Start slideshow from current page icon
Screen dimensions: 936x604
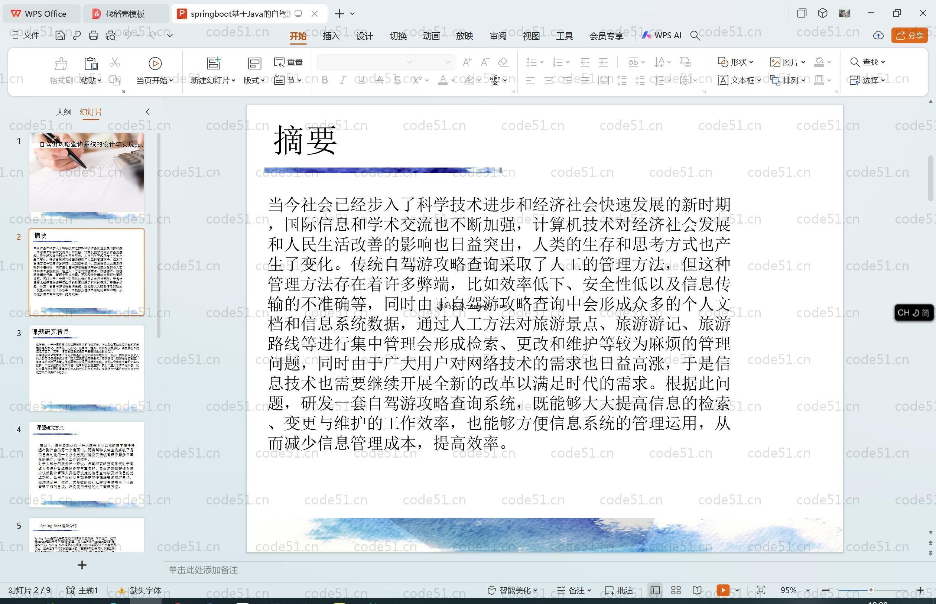155,64
